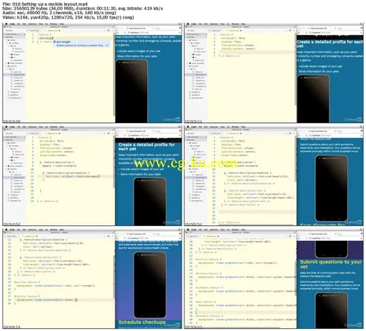
Task: Click the phone mockup image in middle-right frame
Action: [x=331, y=188]
